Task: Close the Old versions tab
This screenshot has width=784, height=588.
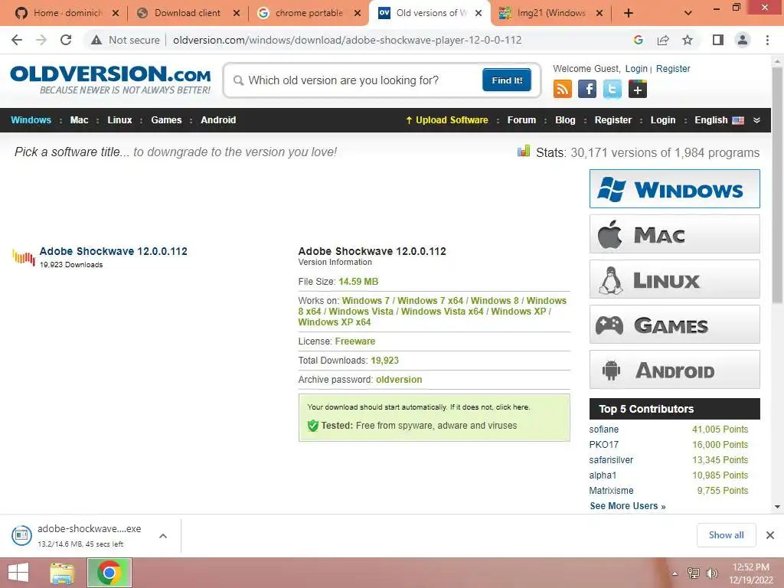Action: pyautogui.click(x=479, y=13)
